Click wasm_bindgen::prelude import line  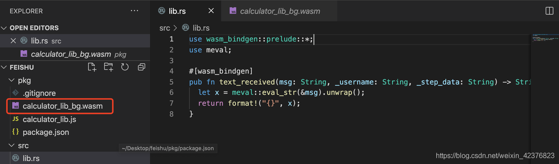[251, 39]
